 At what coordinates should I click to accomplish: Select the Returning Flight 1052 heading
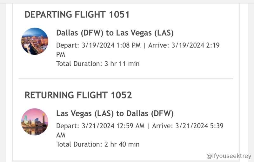[x=78, y=95]
